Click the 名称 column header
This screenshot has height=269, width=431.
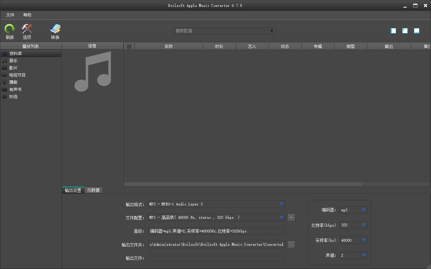pos(169,46)
